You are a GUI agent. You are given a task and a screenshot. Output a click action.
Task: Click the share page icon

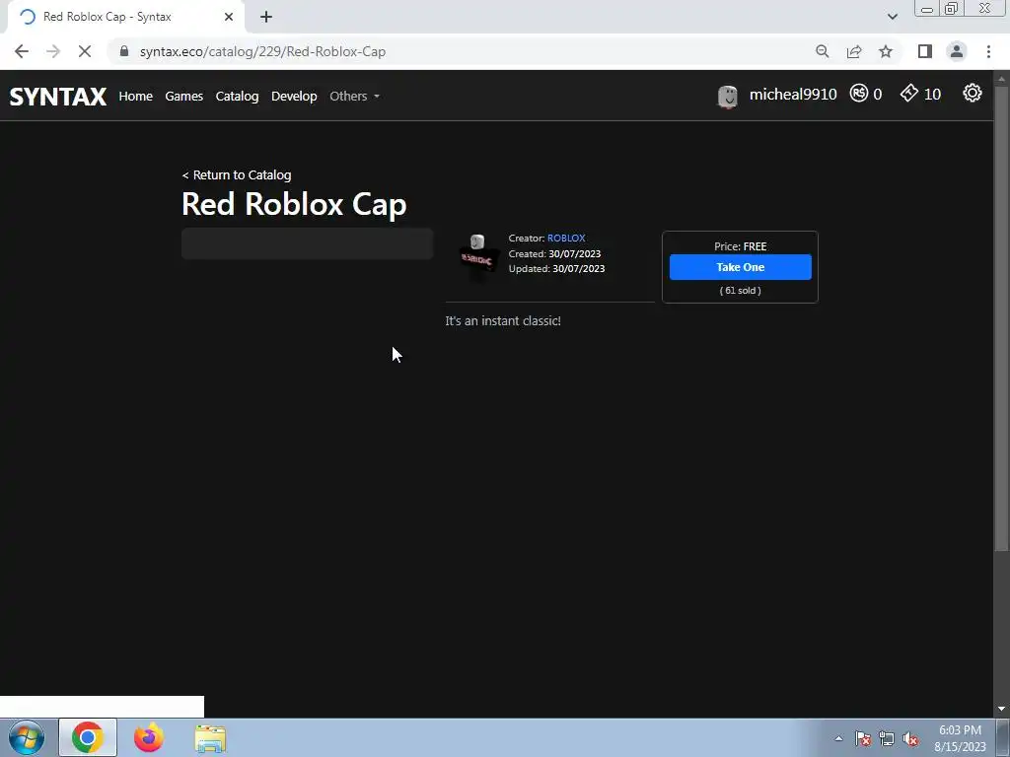point(854,51)
